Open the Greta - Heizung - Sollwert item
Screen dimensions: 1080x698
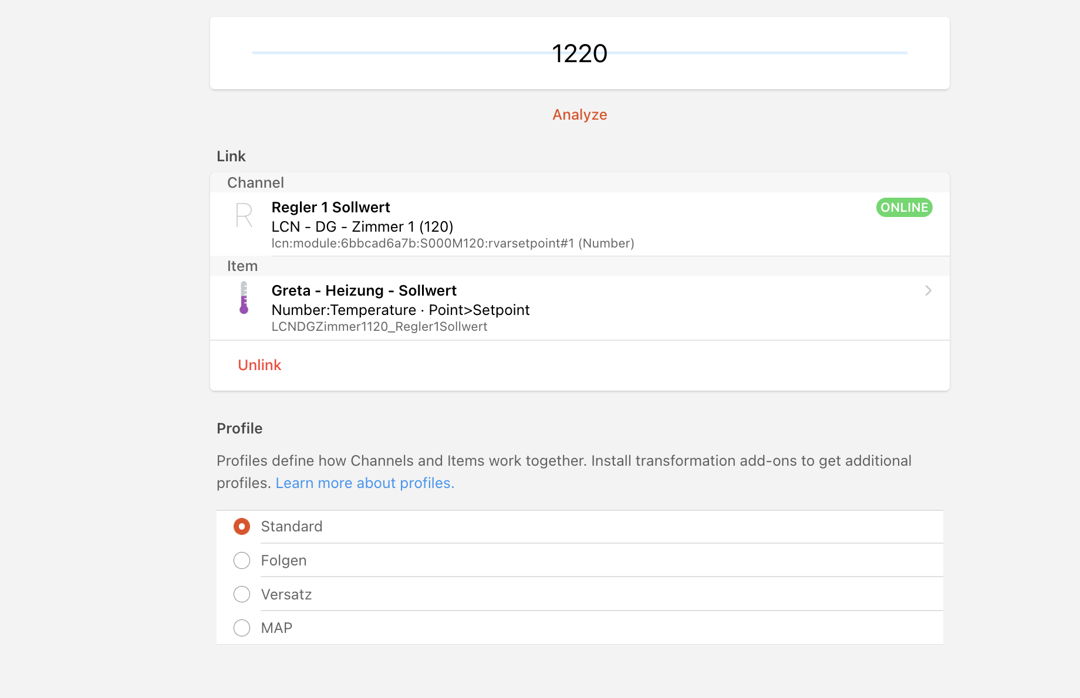[579, 308]
